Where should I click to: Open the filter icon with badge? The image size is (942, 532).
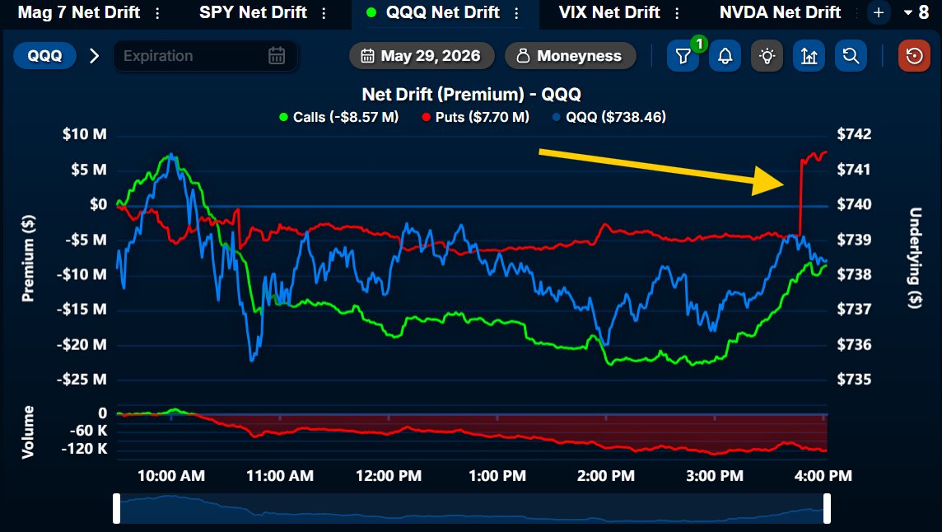683,56
